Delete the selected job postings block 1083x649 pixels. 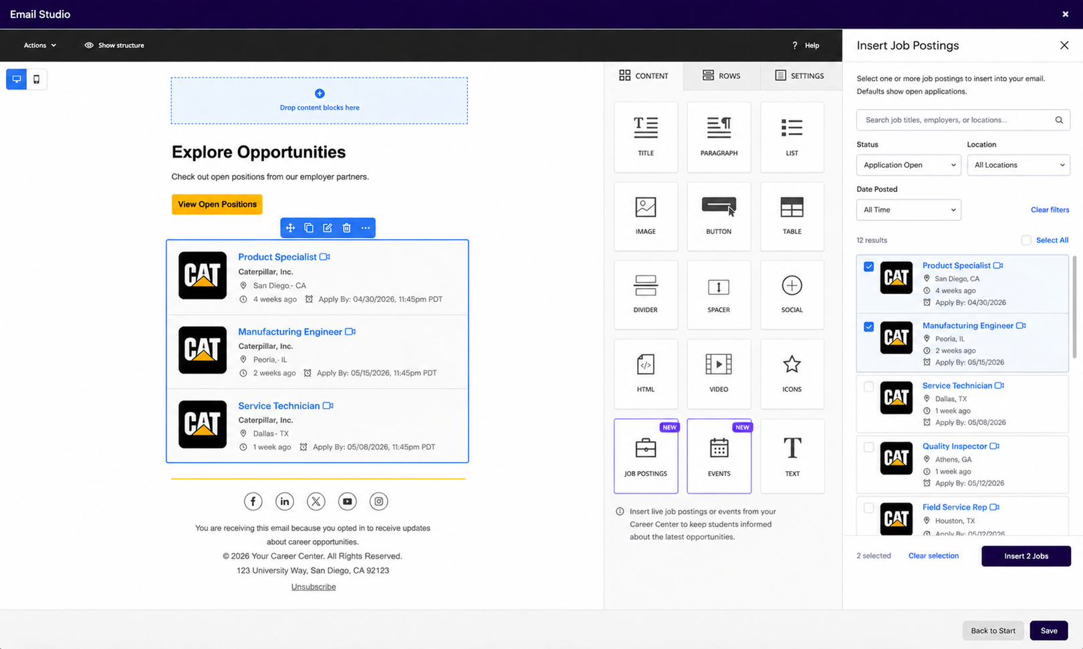[346, 228]
